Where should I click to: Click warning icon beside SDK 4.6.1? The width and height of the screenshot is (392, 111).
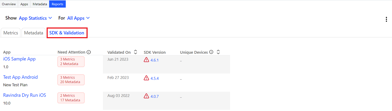click(x=146, y=60)
